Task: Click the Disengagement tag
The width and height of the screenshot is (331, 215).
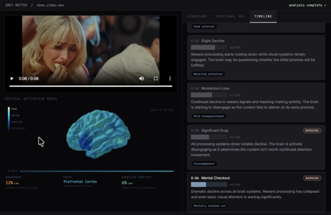Action: coord(204,164)
